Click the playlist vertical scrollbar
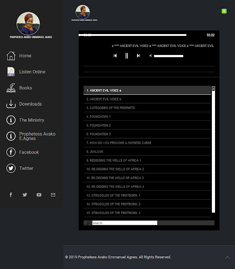Screen dimensions: 235x269 (x=213, y=149)
